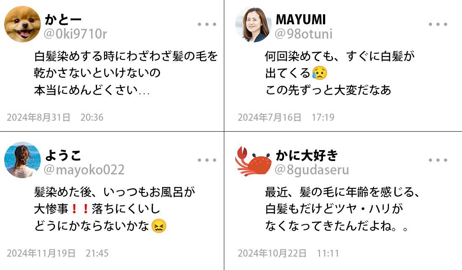The image size is (462, 270).
Task: Click the 2024年11月19日 21:45 timestamp
Action: pos(58,253)
